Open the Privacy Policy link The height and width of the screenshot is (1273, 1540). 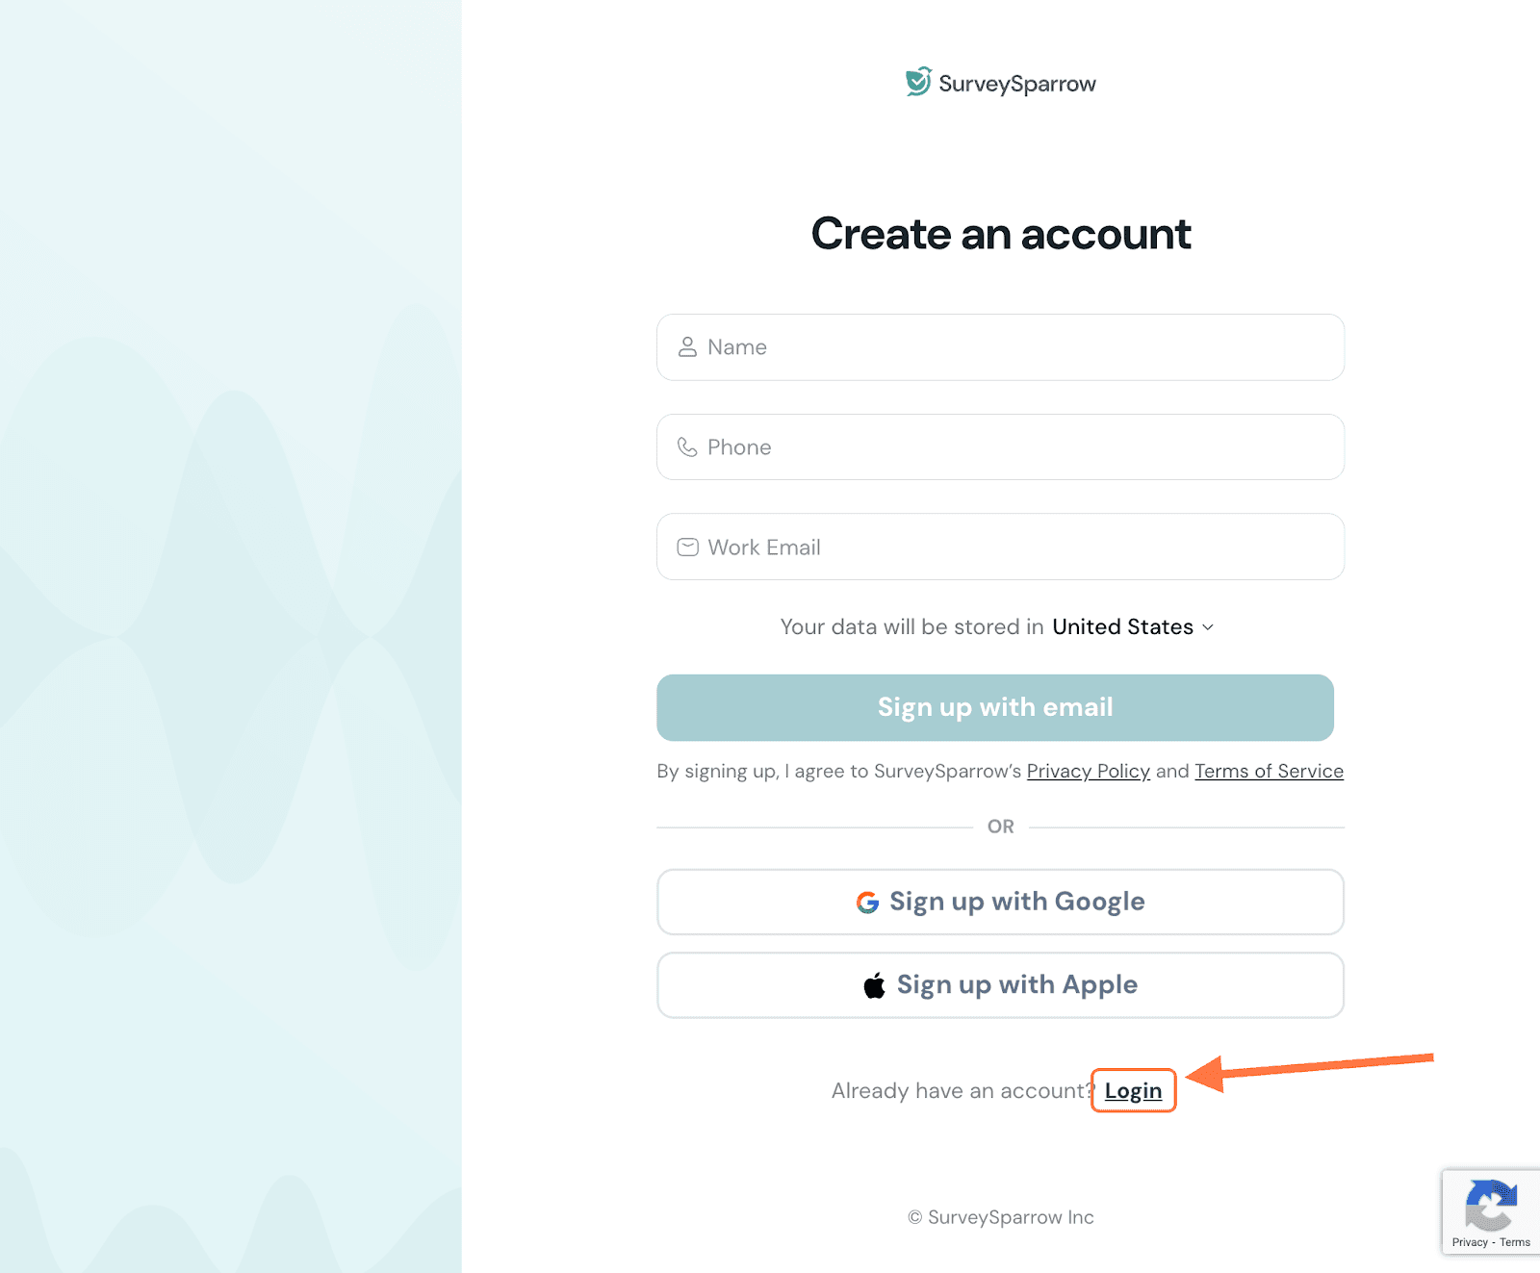1088,772
